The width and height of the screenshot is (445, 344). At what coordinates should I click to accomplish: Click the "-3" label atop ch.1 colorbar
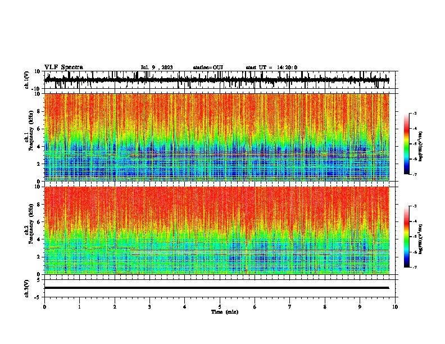pos(415,113)
